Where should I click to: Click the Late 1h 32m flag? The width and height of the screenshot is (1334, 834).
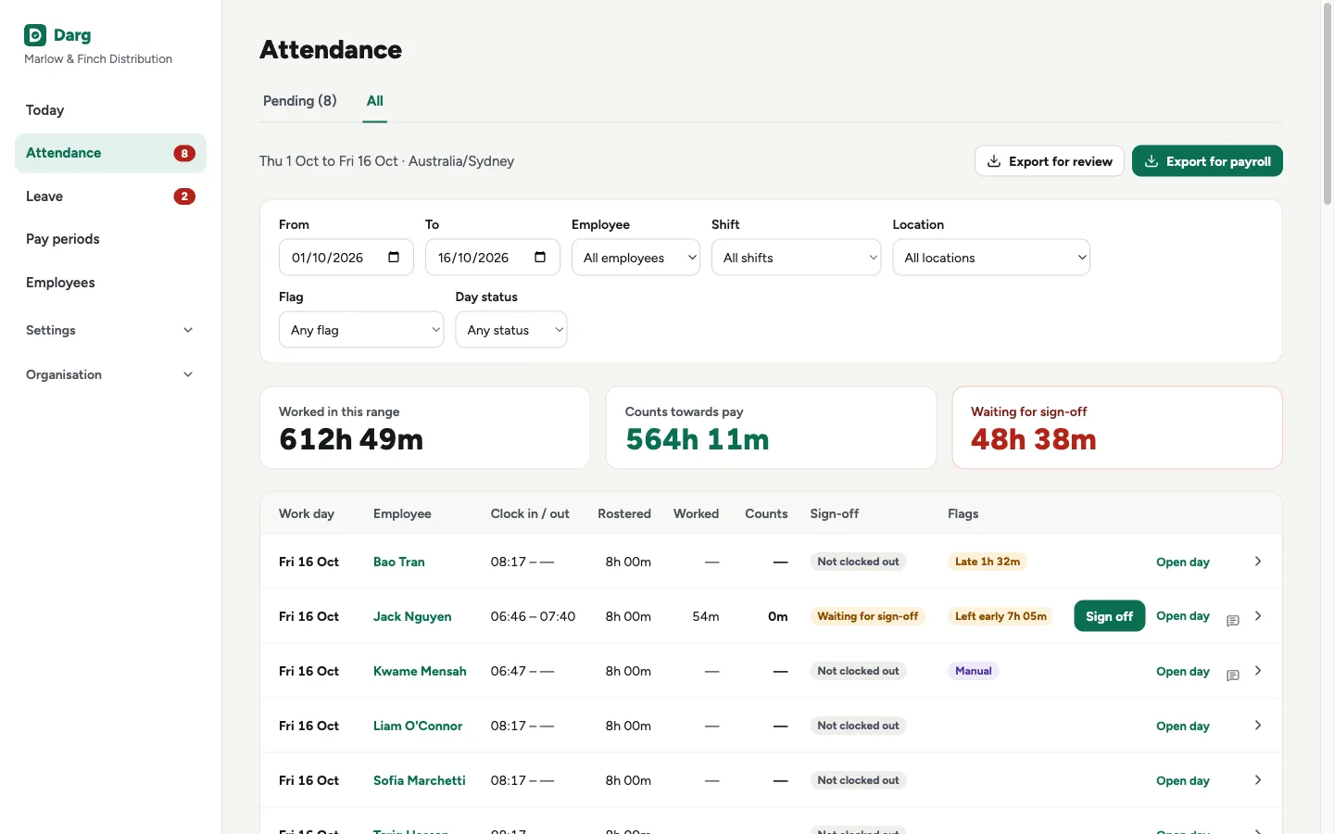click(988, 562)
